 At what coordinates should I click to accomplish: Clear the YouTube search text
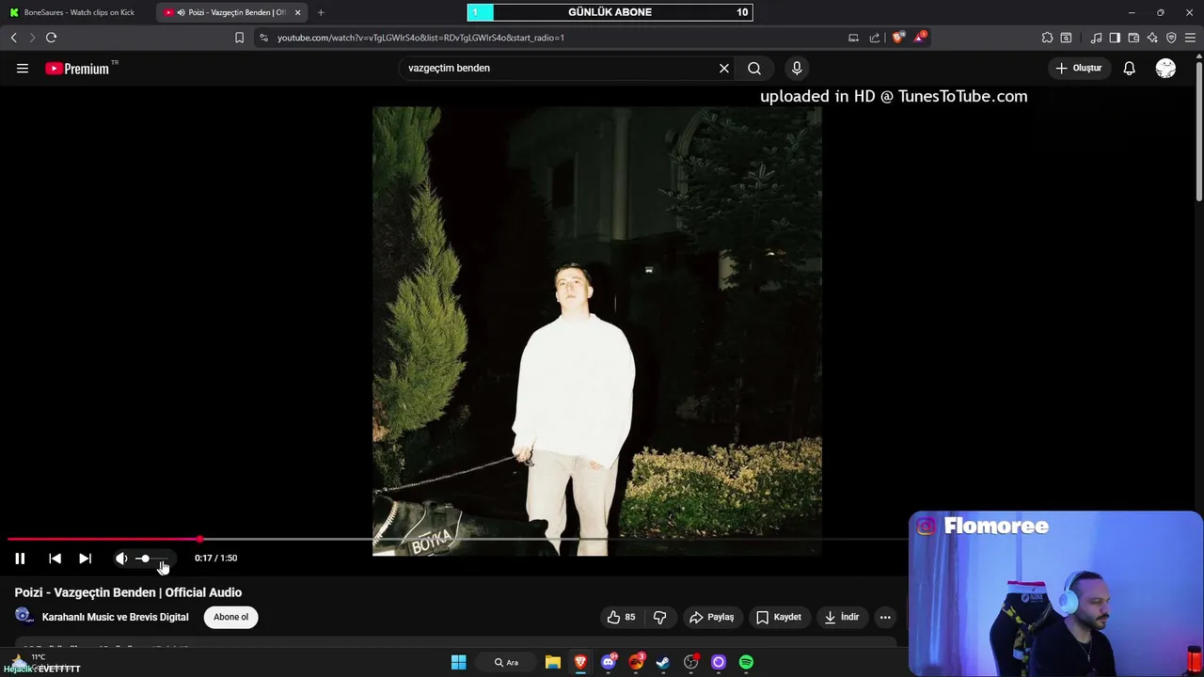coord(724,68)
